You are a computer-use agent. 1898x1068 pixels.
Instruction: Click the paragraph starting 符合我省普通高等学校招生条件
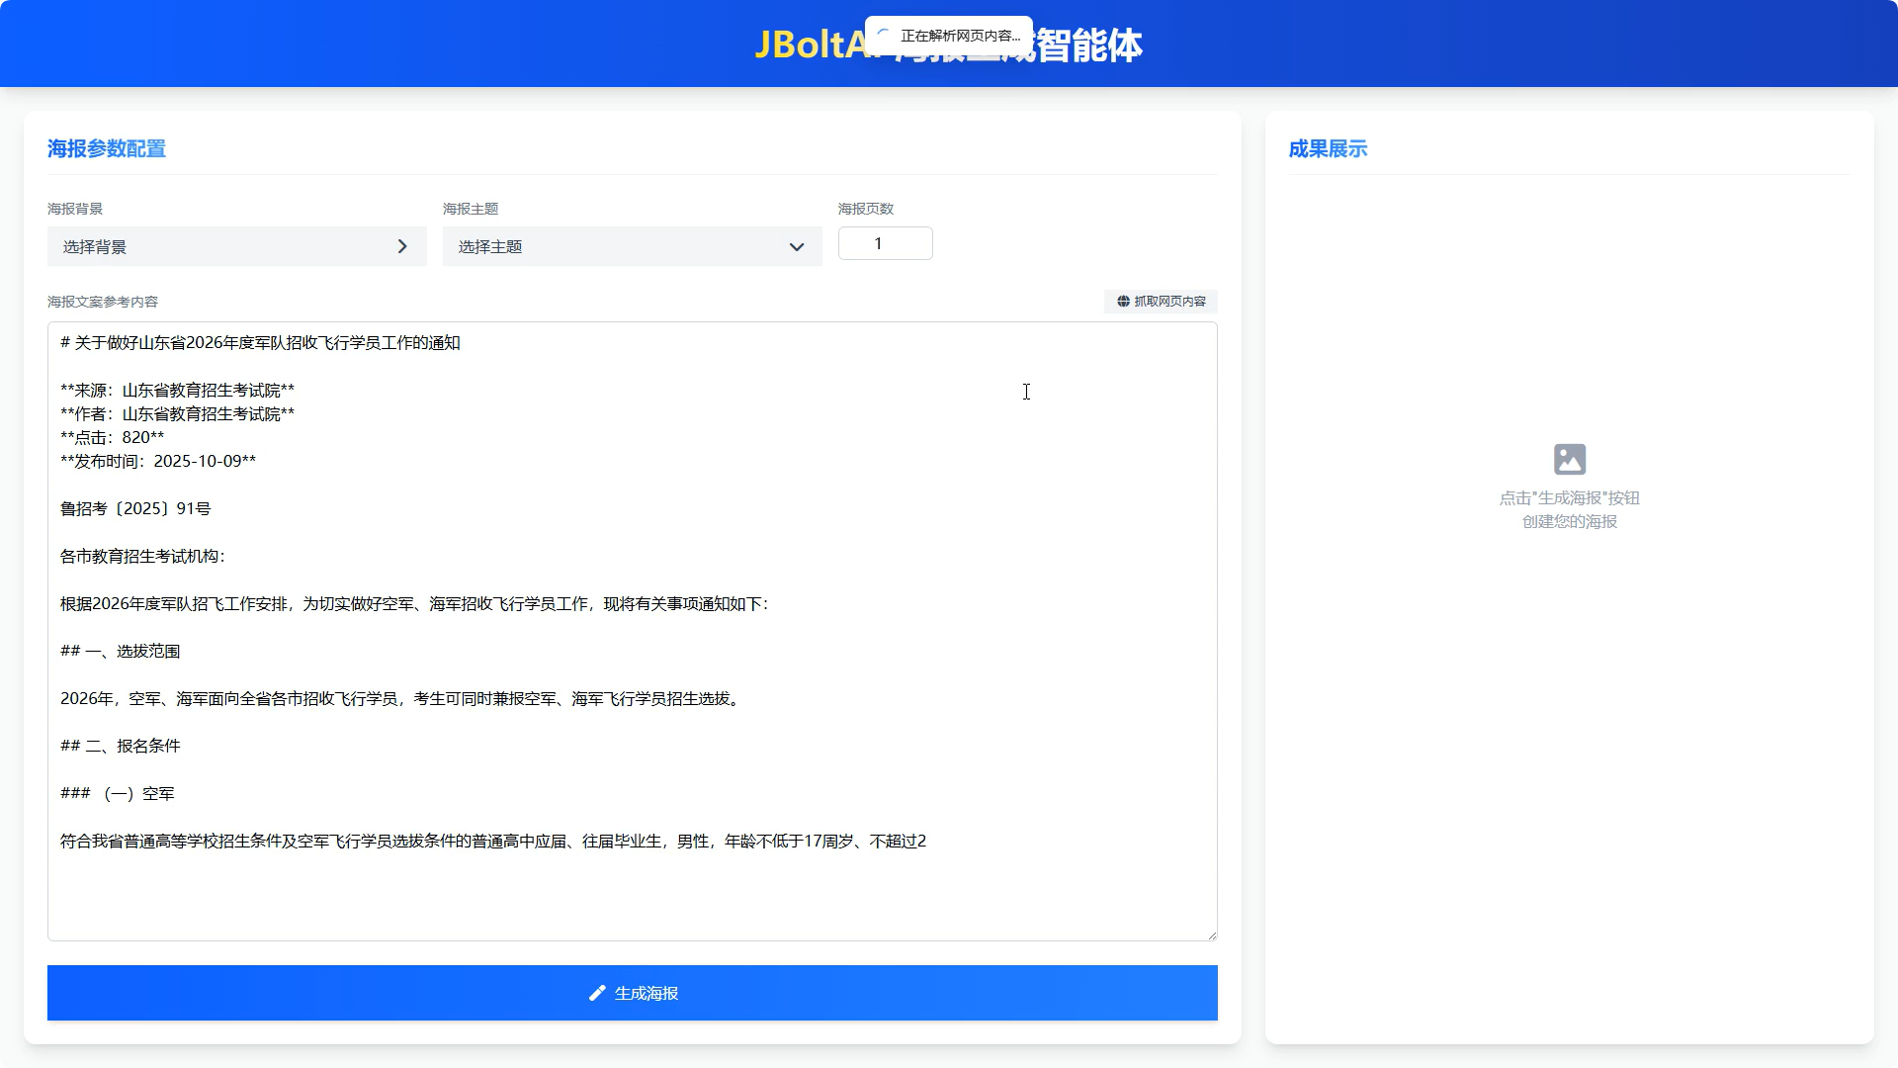[493, 841]
